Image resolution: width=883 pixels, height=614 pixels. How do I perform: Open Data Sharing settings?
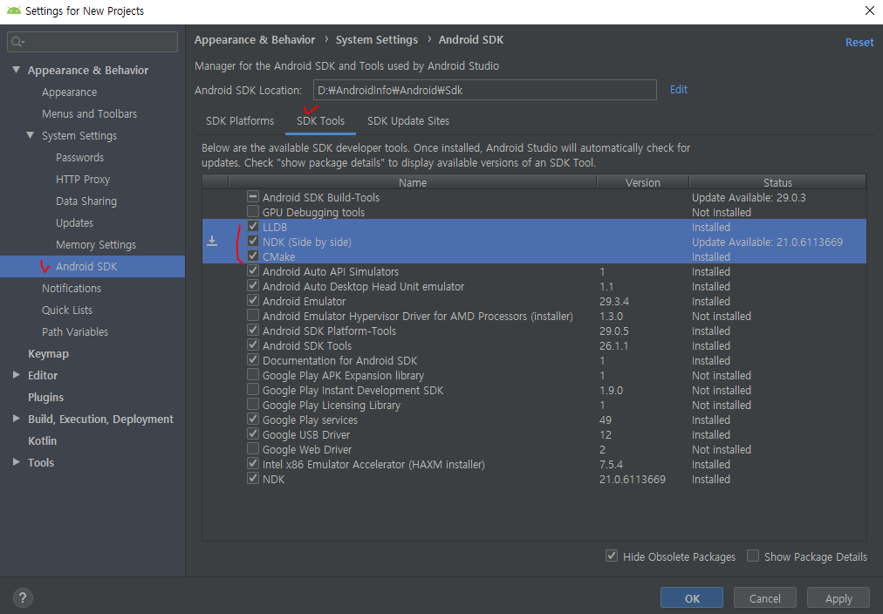[86, 201]
